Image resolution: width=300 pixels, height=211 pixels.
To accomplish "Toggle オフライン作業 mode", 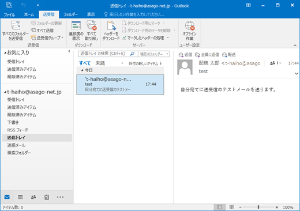I will pyautogui.click(x=190, y=31).
